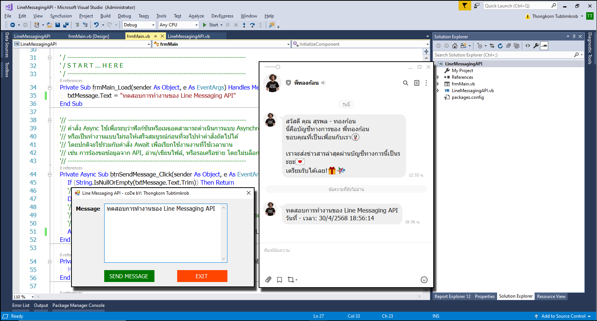This screenshot has width=597, height=321.
Task: Click the Thongkorn Tubtimkrob account name
Action: (555, 16)
